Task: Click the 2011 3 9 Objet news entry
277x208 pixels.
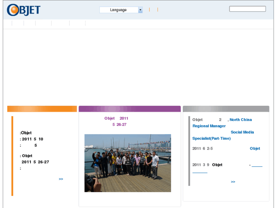Action: (x=207, y=165)
